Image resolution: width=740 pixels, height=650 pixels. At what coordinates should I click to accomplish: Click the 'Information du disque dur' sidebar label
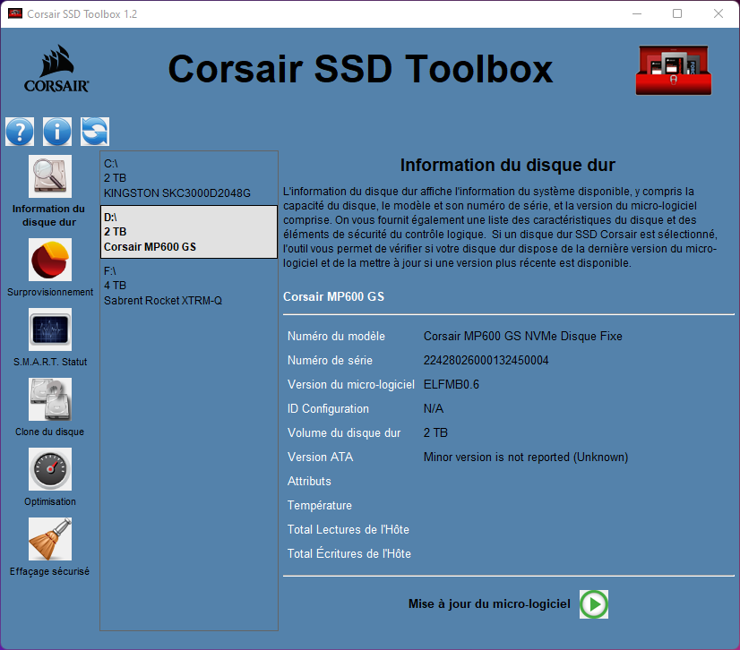pos(49,215)
